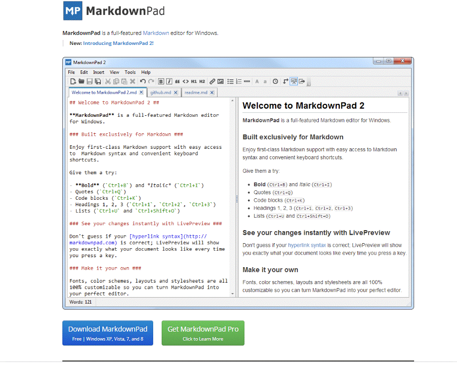Image resolution: width=457 pixels, height=367 pixels.
Task: Click the Save document icon
Action: (90, 81)
